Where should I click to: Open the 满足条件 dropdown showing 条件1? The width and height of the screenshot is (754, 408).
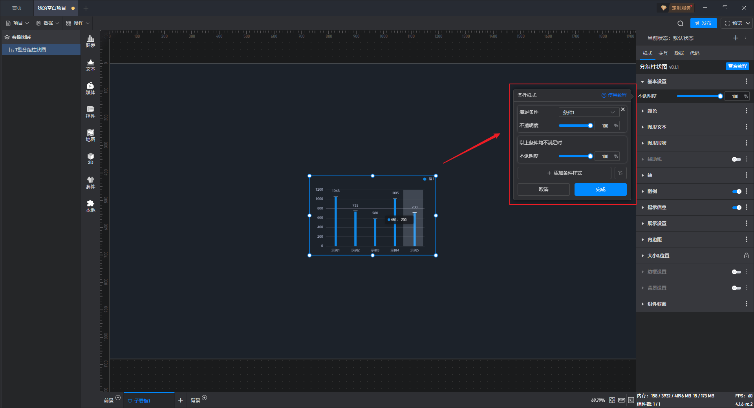point(589,112)
